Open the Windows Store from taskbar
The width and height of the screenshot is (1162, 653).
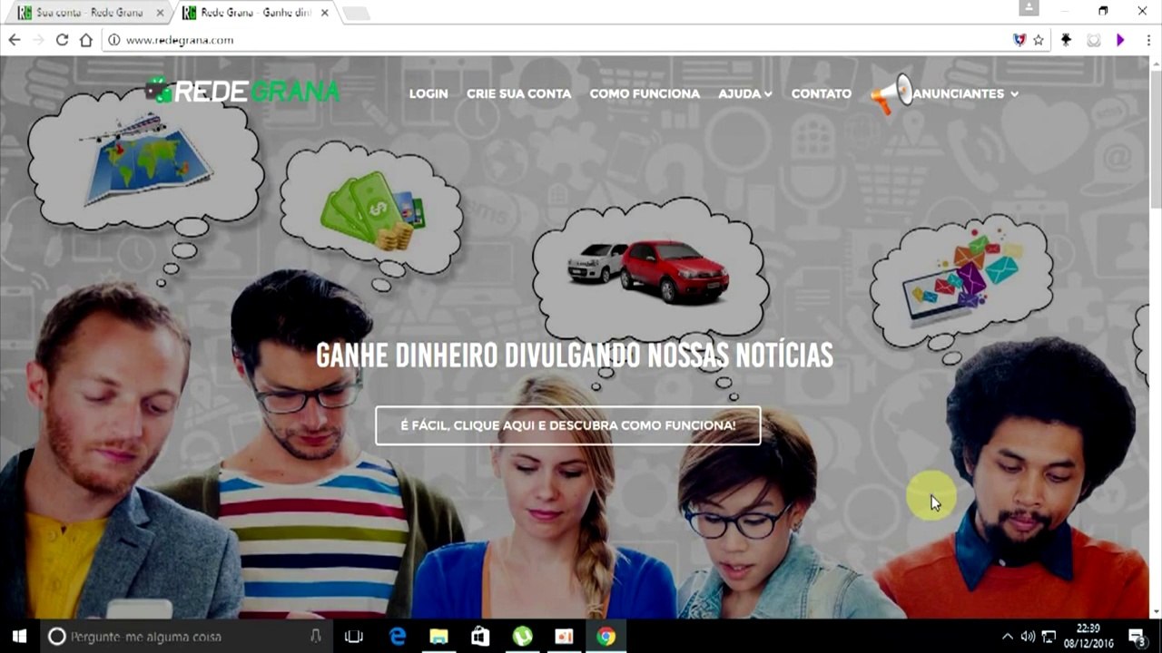[x=480, y=637]
